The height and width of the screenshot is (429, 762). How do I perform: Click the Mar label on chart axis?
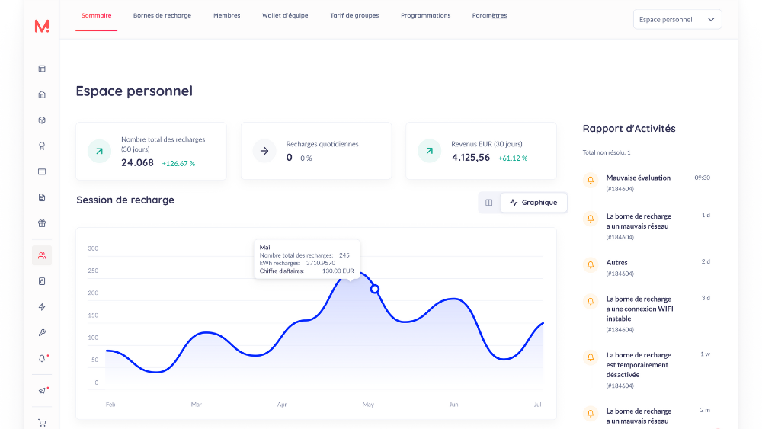[x=197, y=404]
